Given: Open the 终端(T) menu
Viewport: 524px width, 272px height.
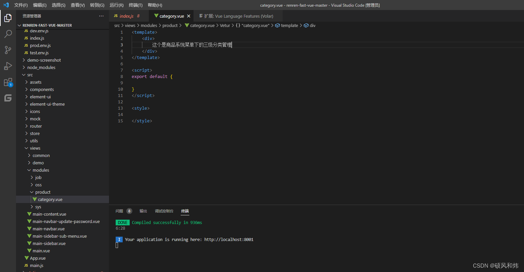Looking at the screenshot, I should 136,5.
